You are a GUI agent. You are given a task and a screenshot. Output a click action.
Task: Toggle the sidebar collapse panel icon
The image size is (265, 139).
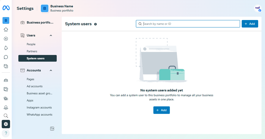(52, 129)
